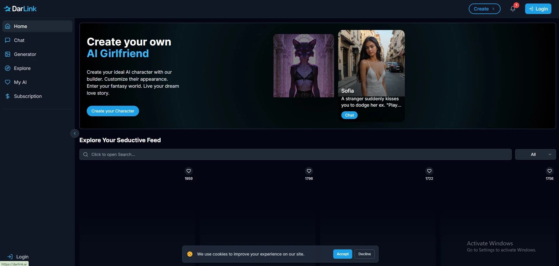Open the Subscription page
This screenshot has width=559, height=266.
pyautogui.click(x=7, y=96)
